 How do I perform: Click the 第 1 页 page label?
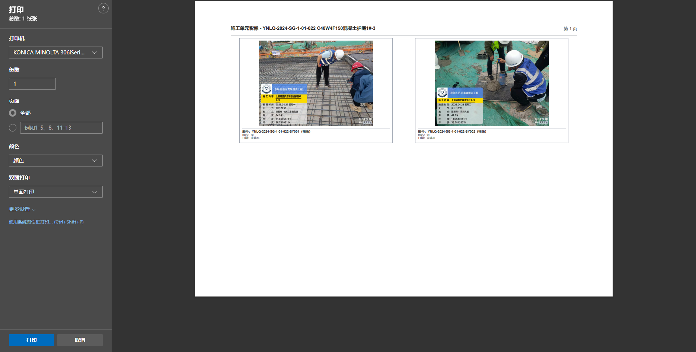click(570, 29)
